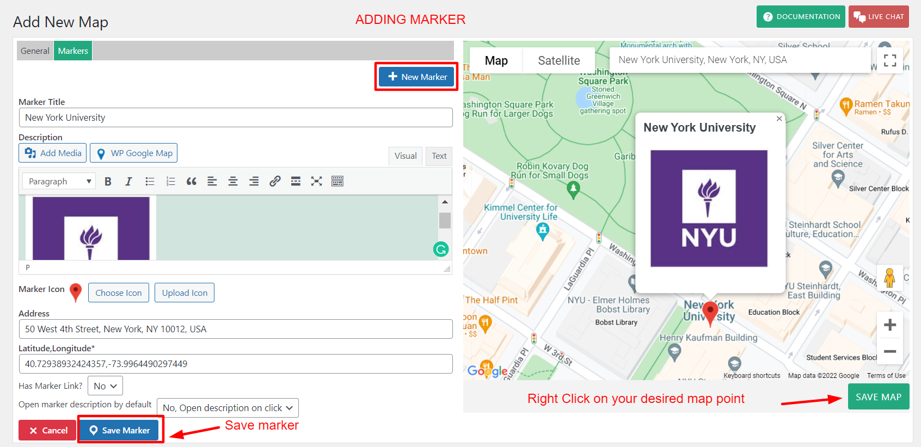This screenshot has height=447, width=921.
Task: Click the "Student Services Block" map label
Action: [842, 357]
